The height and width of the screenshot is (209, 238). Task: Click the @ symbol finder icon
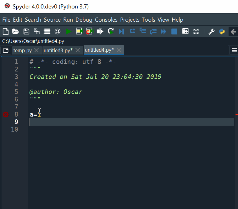tap(58, 31)
